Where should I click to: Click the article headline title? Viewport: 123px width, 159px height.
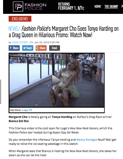point(64,32)
